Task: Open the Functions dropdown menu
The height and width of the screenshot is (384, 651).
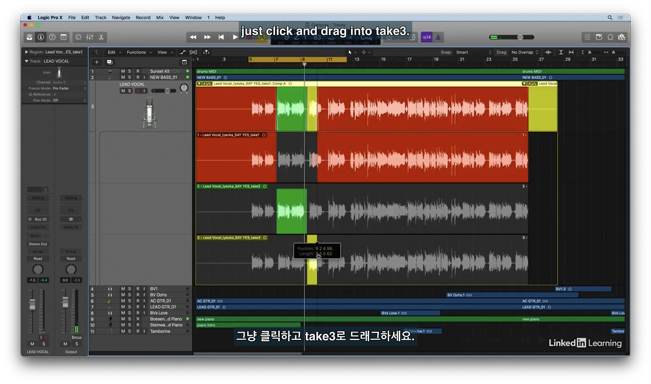Action: 138,52
